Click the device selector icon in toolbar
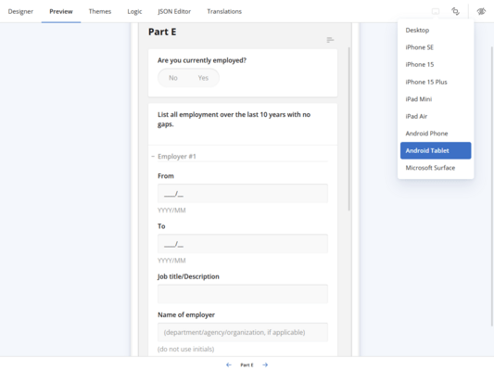This screenshot has height=371, width=494. (436, 11)
